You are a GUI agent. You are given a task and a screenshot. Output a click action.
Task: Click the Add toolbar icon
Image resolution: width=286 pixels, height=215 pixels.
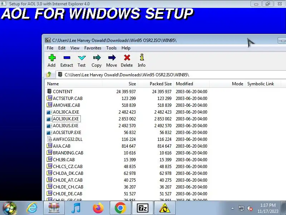pos(52,58)
